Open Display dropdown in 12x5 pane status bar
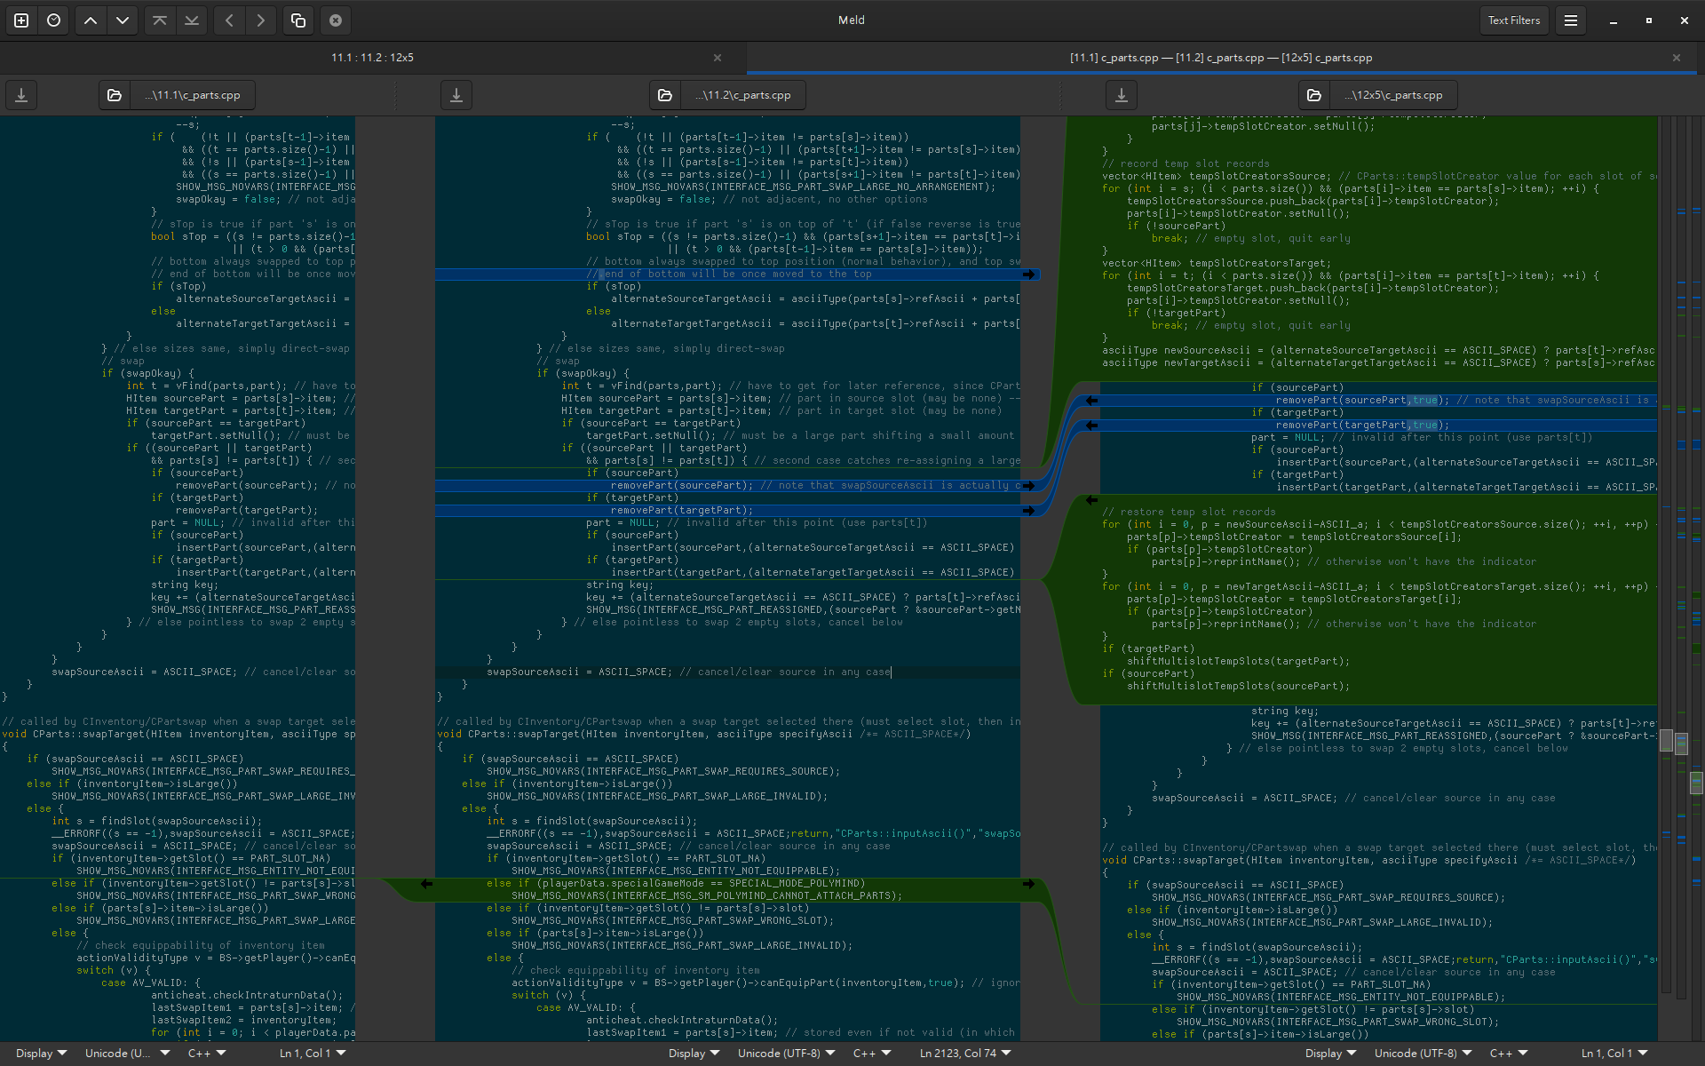The height and width of the screenshot is (1066, 1705). click(1330, 1054)
